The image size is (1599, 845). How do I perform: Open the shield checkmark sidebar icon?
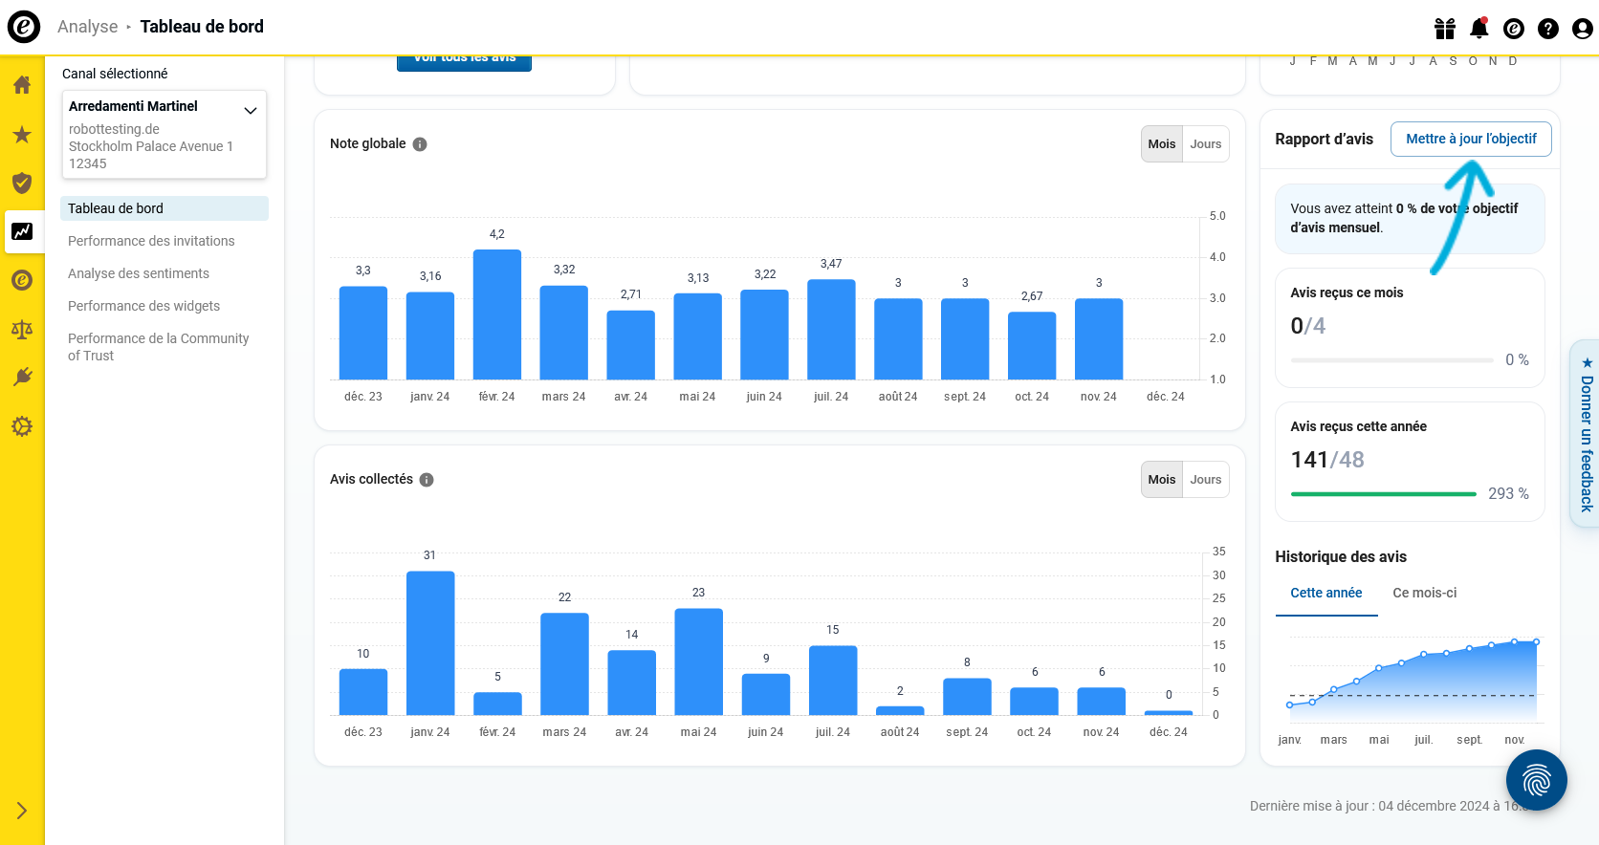click(22, 183)
